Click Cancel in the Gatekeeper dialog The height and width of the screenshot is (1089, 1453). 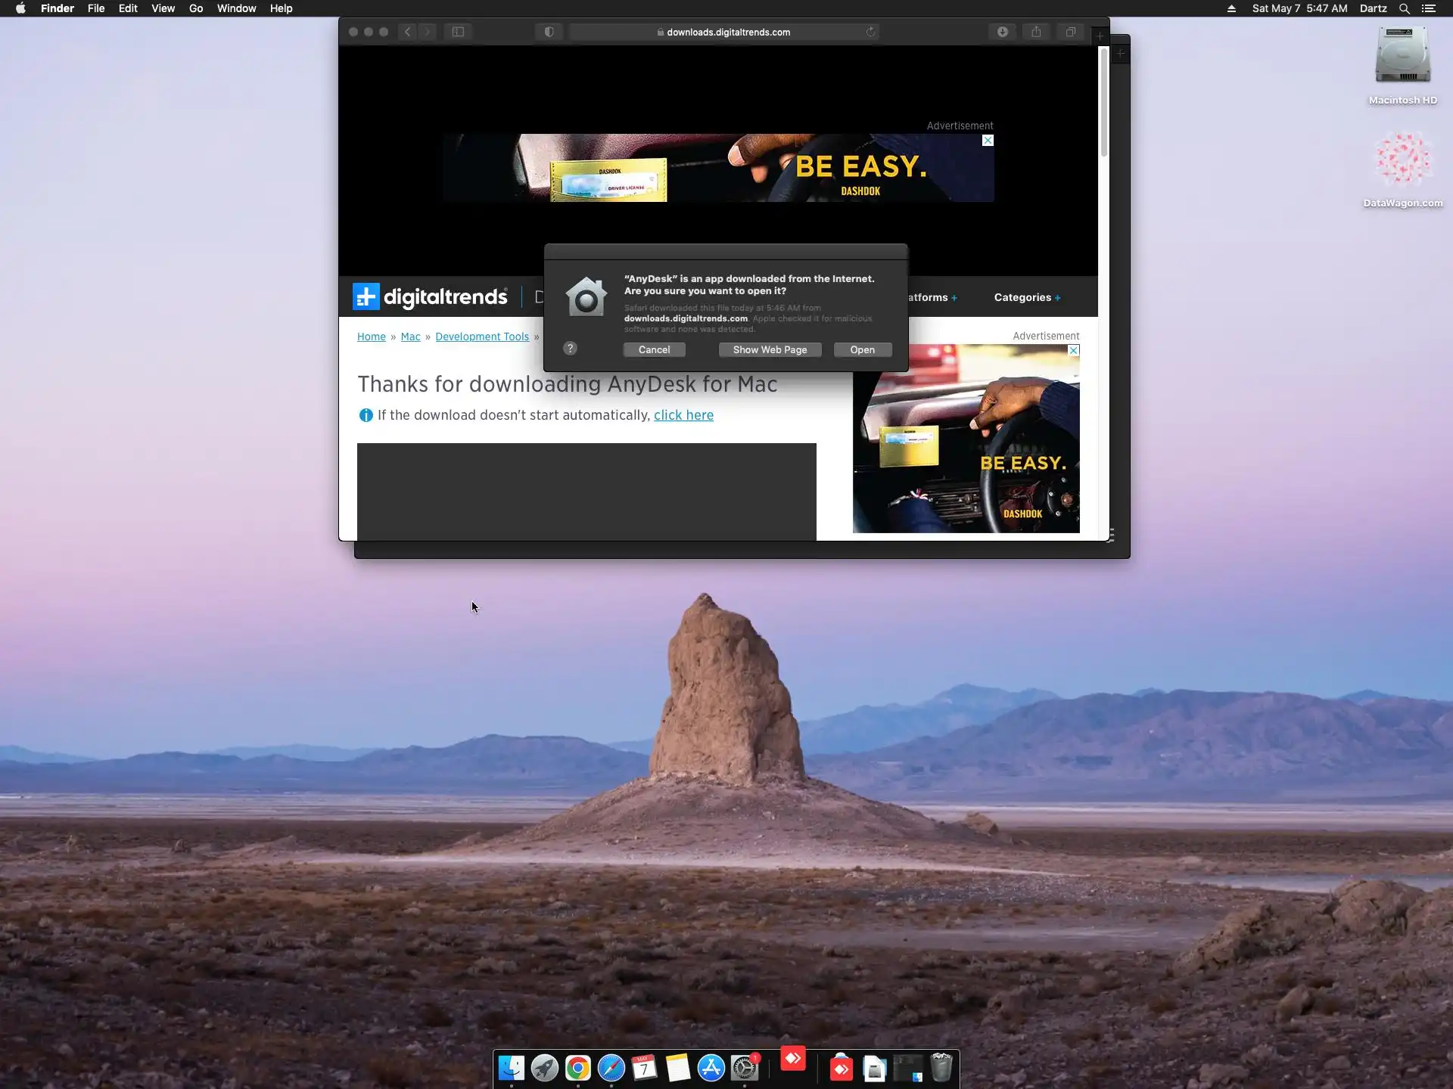pos(654,349)
